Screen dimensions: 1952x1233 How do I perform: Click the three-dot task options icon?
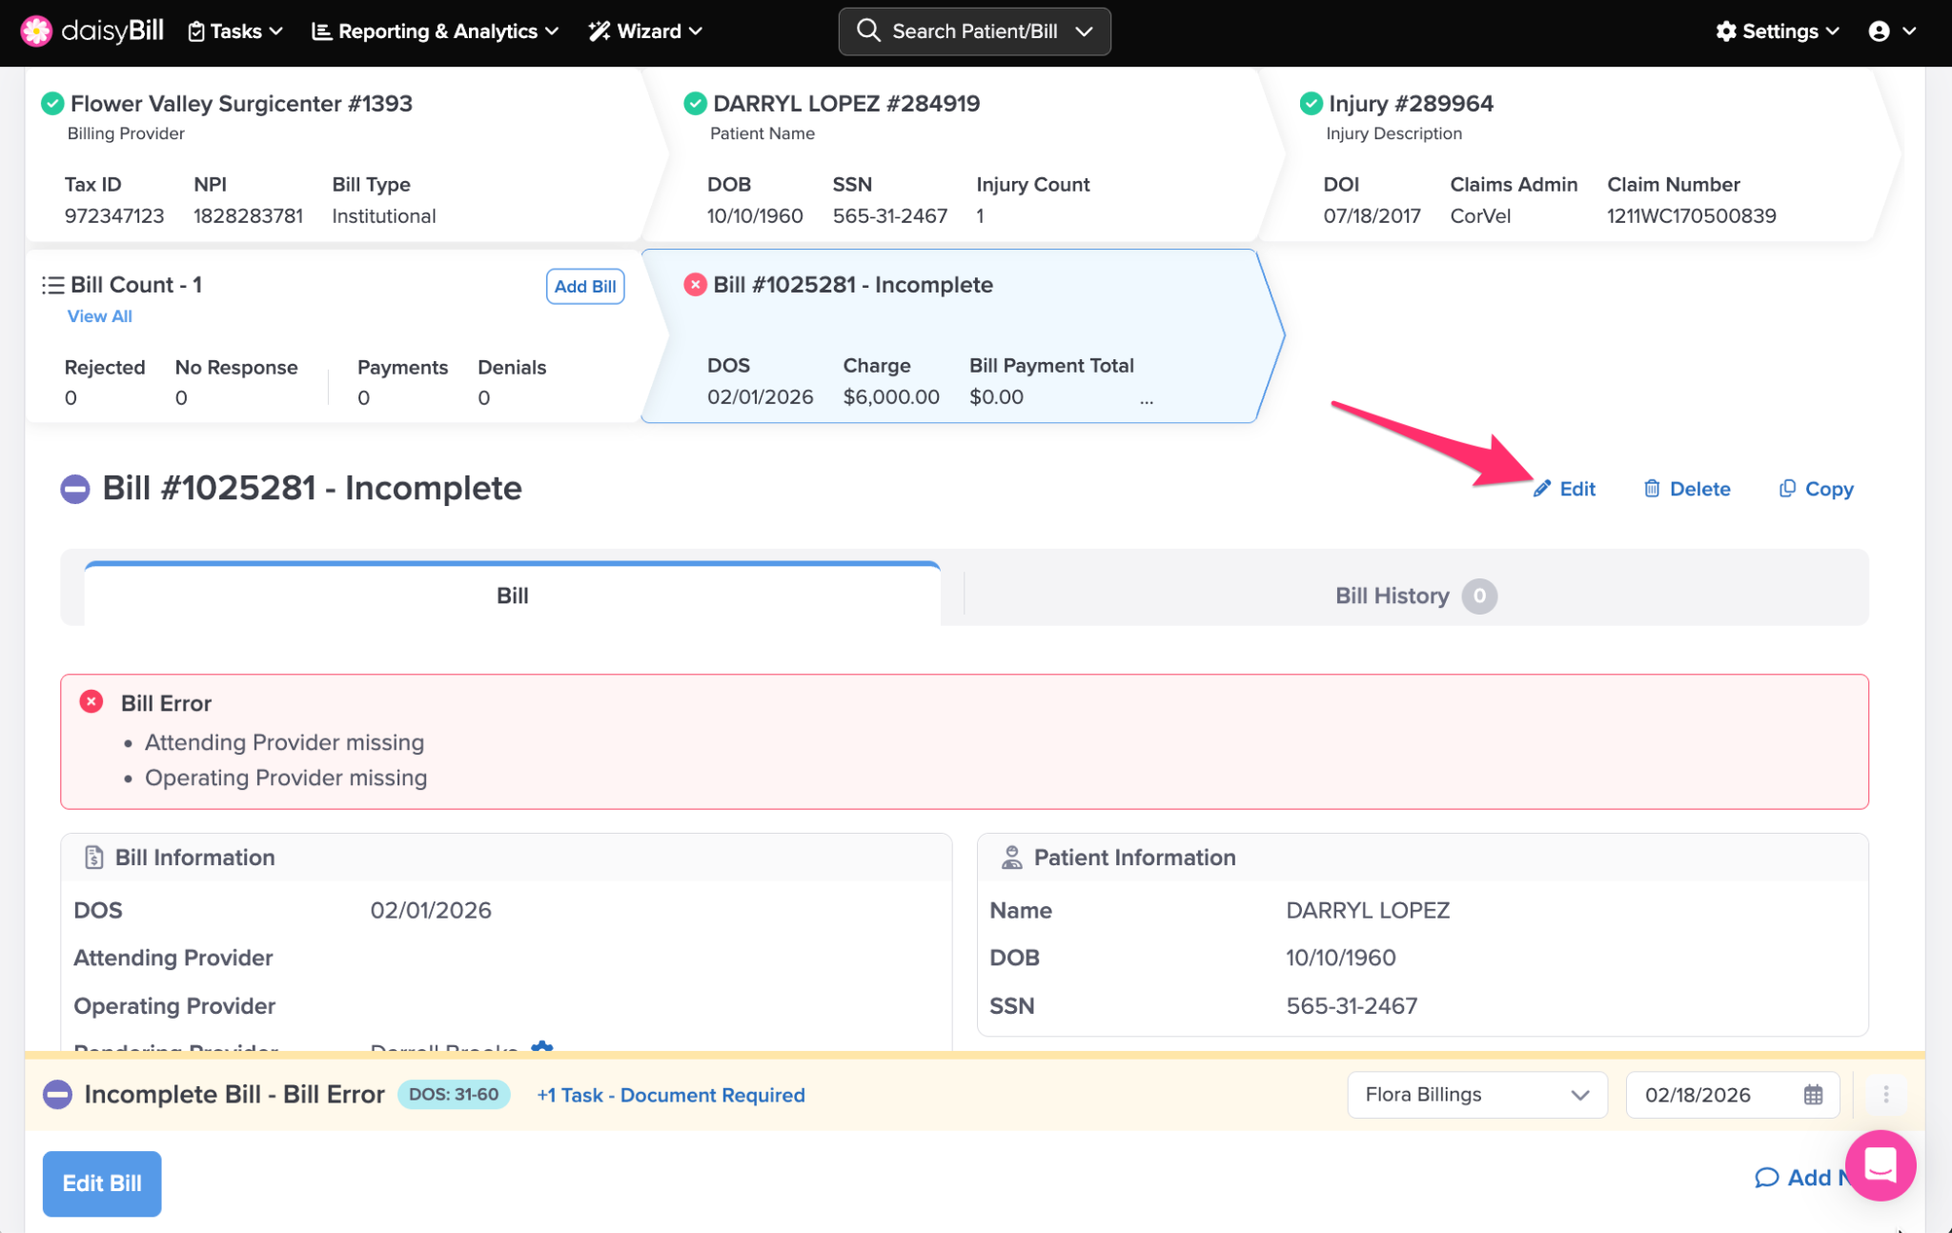point(1885,1095)
